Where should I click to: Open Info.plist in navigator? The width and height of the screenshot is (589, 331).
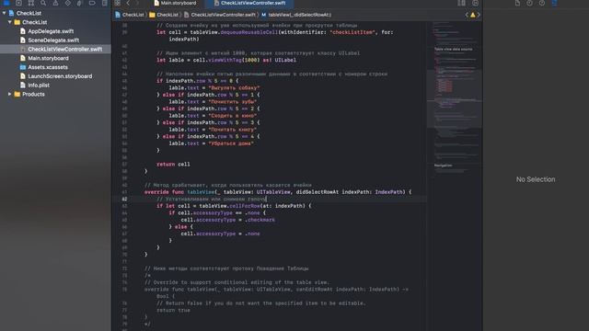[x=39, y=86]
